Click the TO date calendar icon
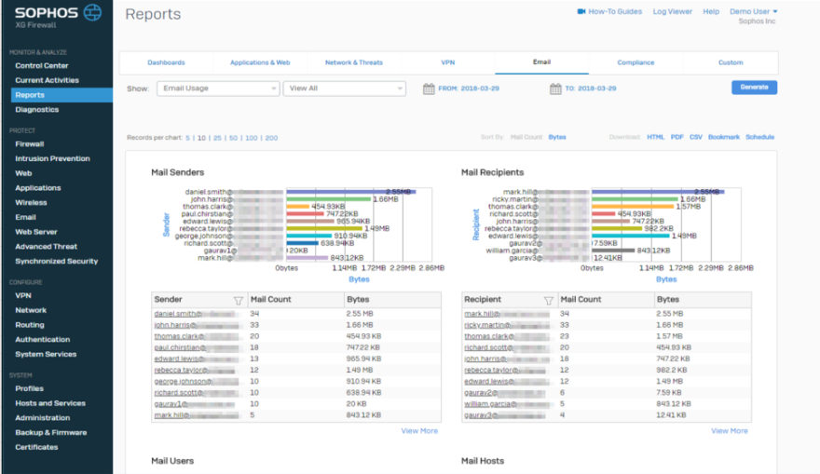Viewport: 820px width, 474px height. coord(556,88)
